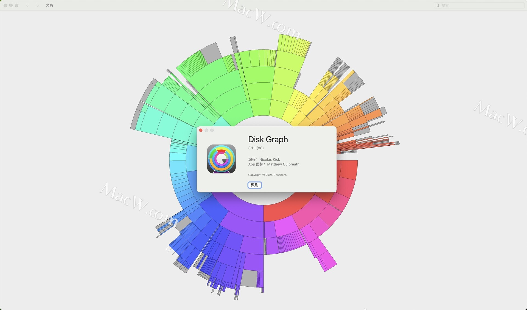Click the Copyright 2024 Desairem text
Viewport: 527px width, 310px height.
click(267, 175)
